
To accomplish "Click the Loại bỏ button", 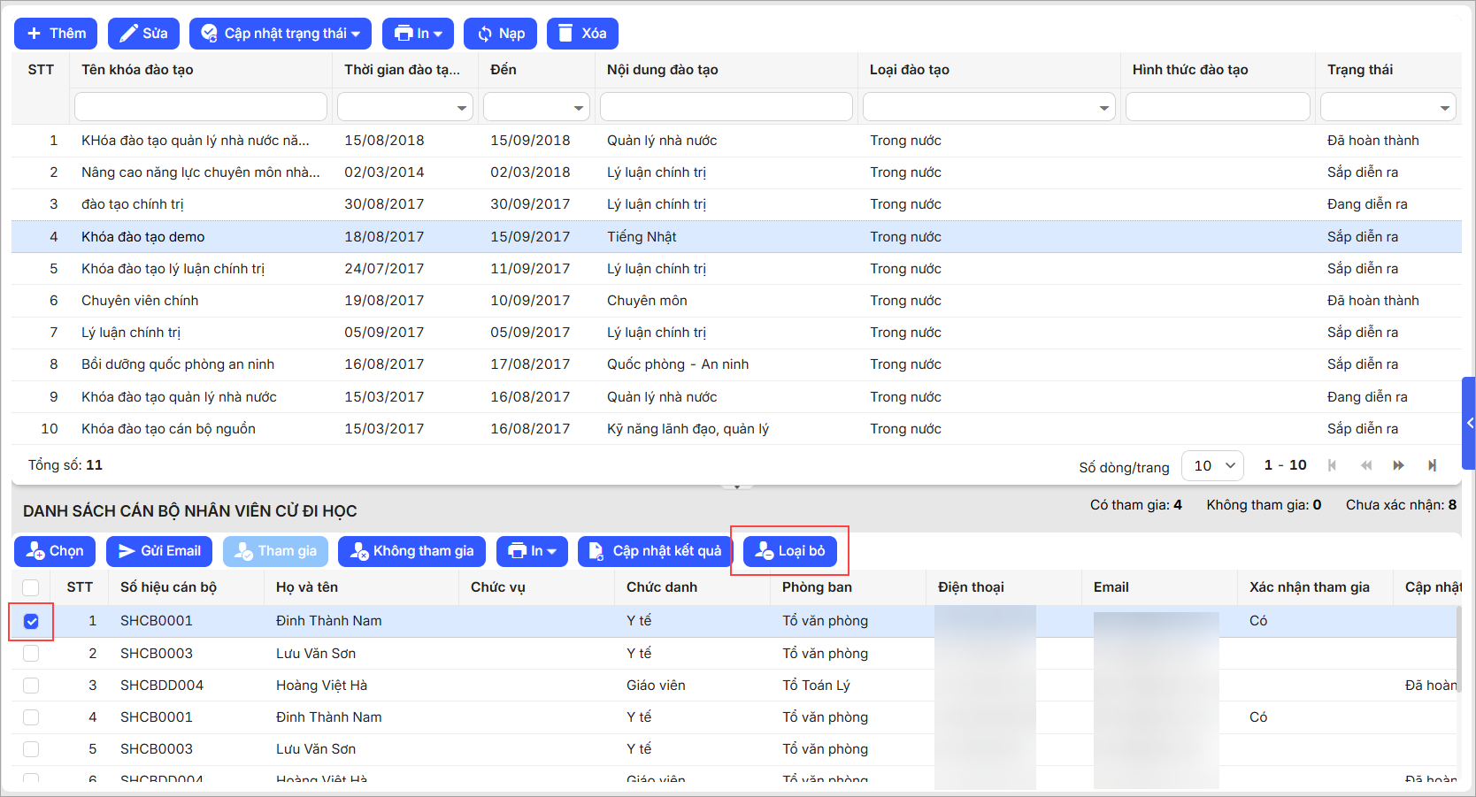I will pyautogui.click(x=789, y=551).
